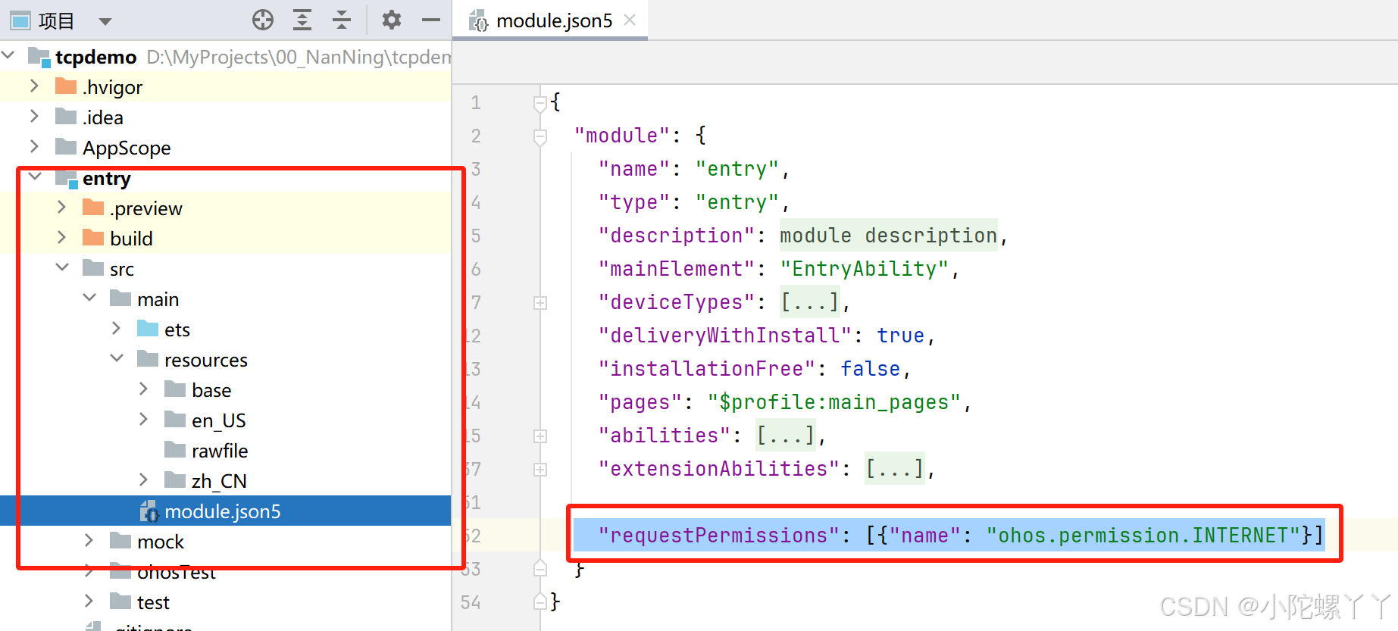Select the orange .preview folder icon
Image resolution: width=1398 pixels, height=631 pixels.
click(93, 207)
